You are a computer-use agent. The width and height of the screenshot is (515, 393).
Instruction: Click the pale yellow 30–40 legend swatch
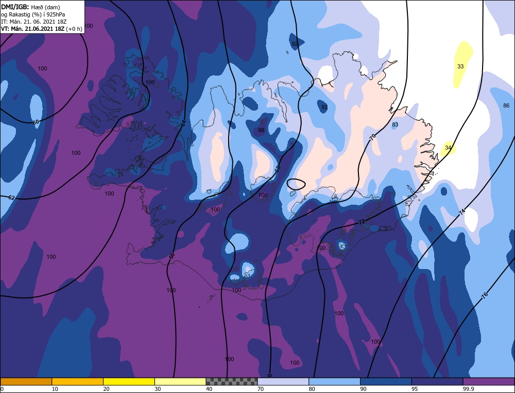click(x=180, y=382)
